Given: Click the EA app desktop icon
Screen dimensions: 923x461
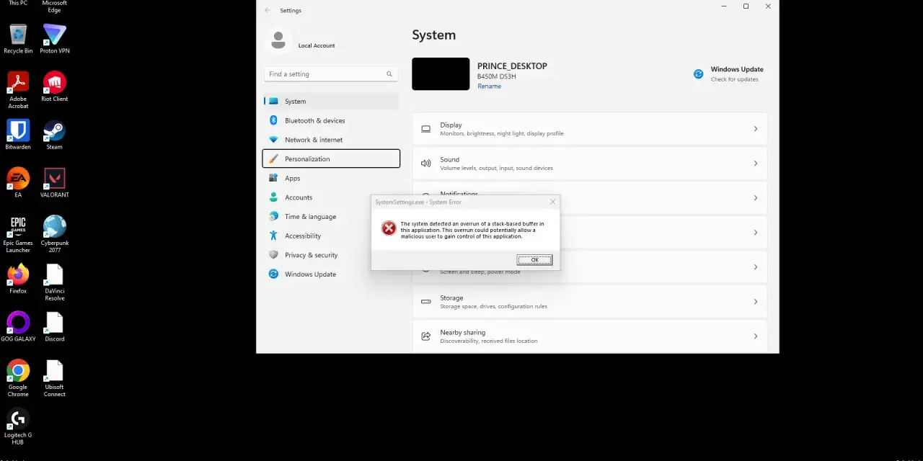Looking at the screenshot, I should pos(18,182).
